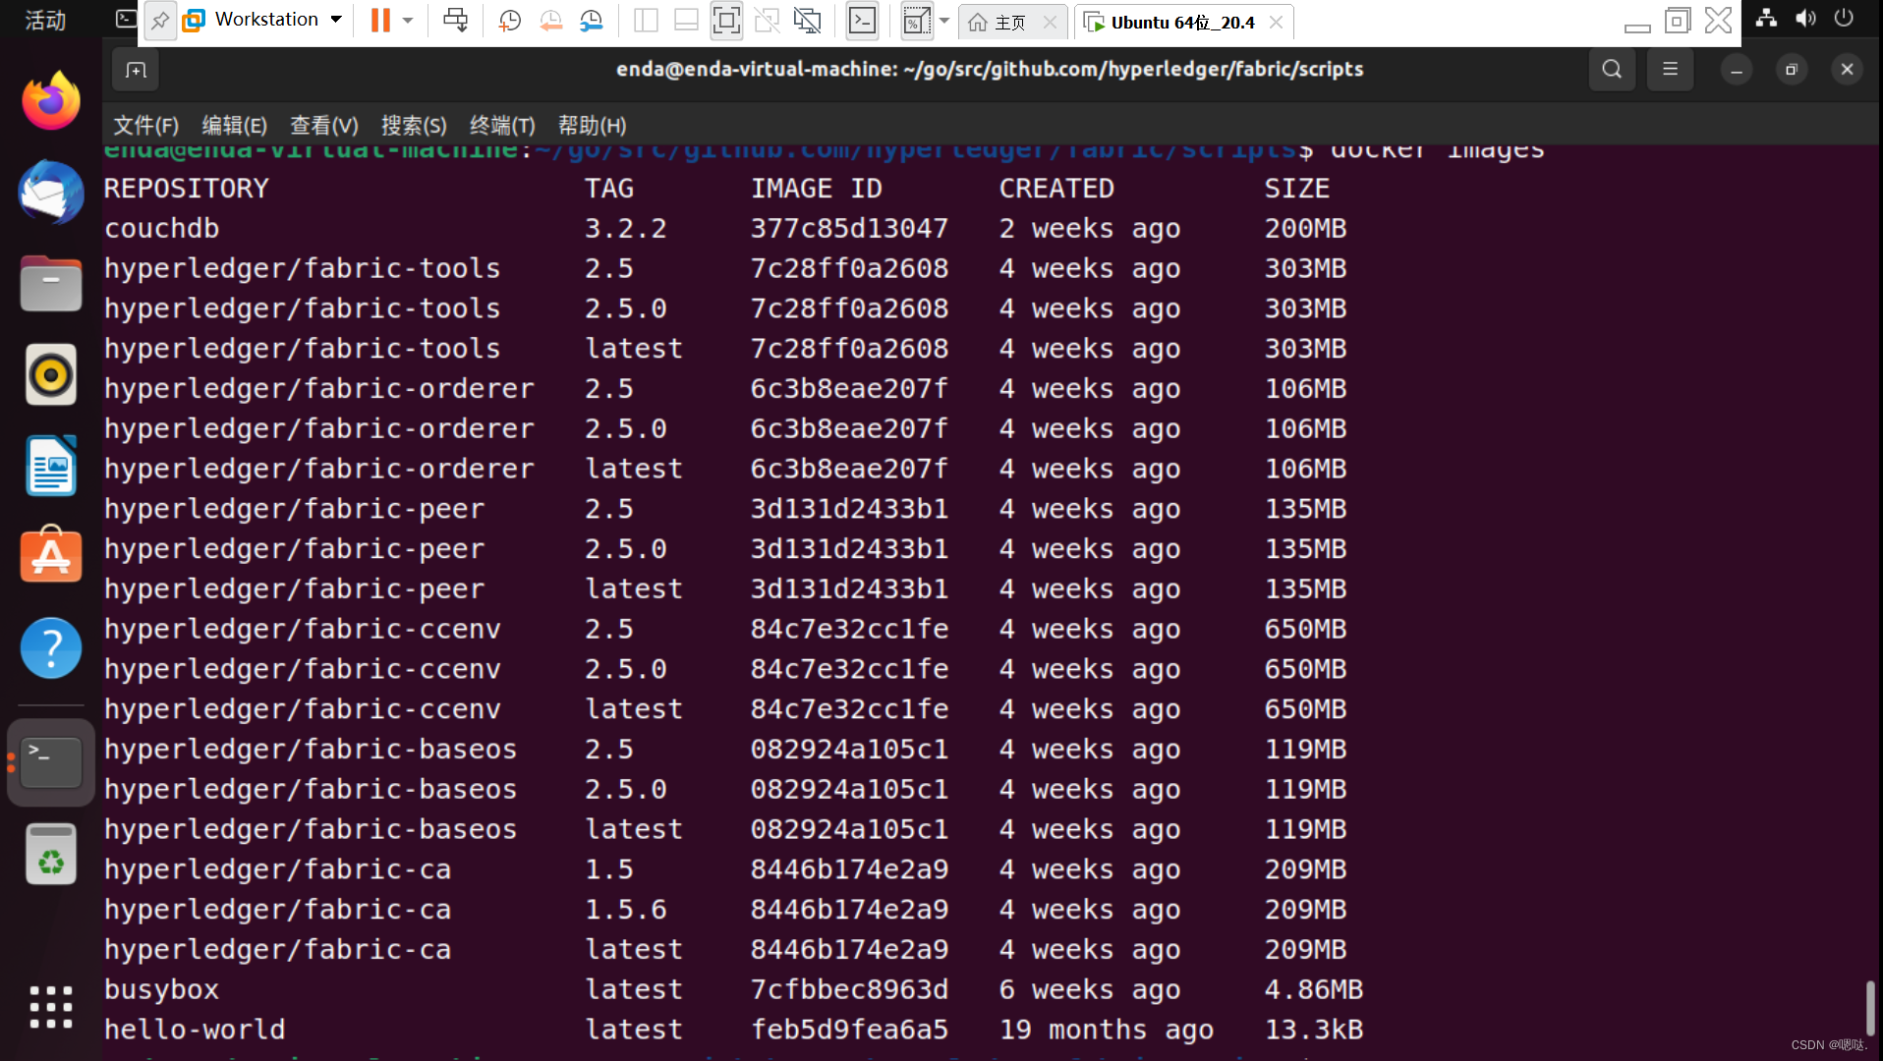The height and width of the screenshot is (1061, 1883).
Task: Launch Firefox from the dock
Action: pos(51,100)
